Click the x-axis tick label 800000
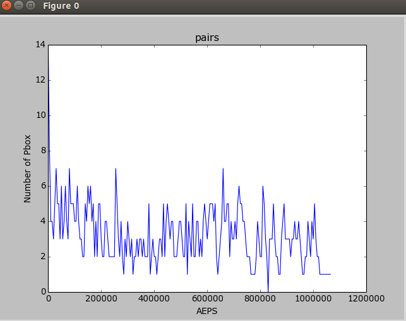Viewport: 406px width, 321px height. pos(260,299)
